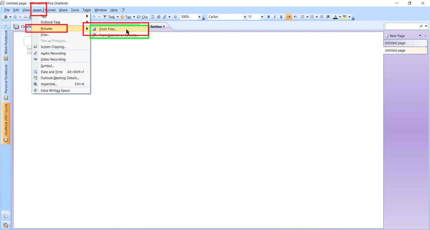This screenshot has width=430, height=230.
Task: Select Symbol in Insert menu
Action: (x=61, y=66)
